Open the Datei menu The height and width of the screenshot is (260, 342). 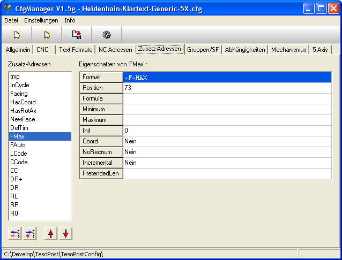pyautogui.click(x=11, y=20)
